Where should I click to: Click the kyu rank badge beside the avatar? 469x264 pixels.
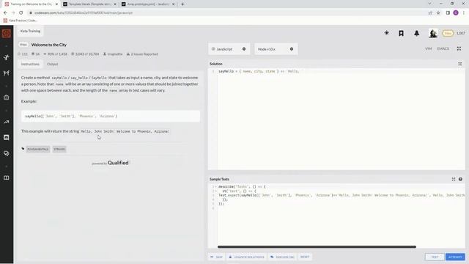point(448,33)
